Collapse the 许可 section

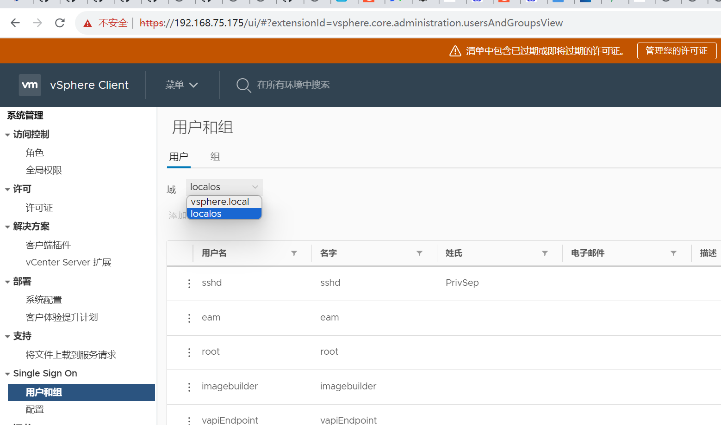7,190
